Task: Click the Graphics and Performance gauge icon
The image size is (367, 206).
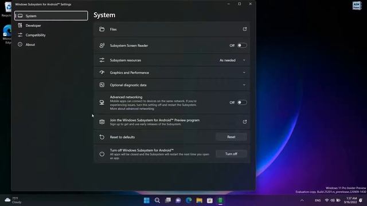Action: click(x=102, y=73)
